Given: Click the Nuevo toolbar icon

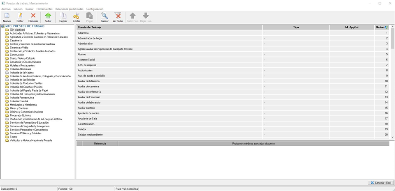Looking at the screenshot, I should click(x=7, y=16).
